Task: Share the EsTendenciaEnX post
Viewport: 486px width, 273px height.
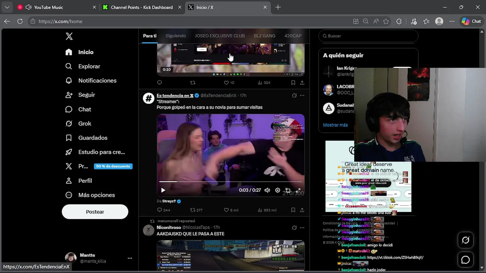Action: tap(302, 210)
